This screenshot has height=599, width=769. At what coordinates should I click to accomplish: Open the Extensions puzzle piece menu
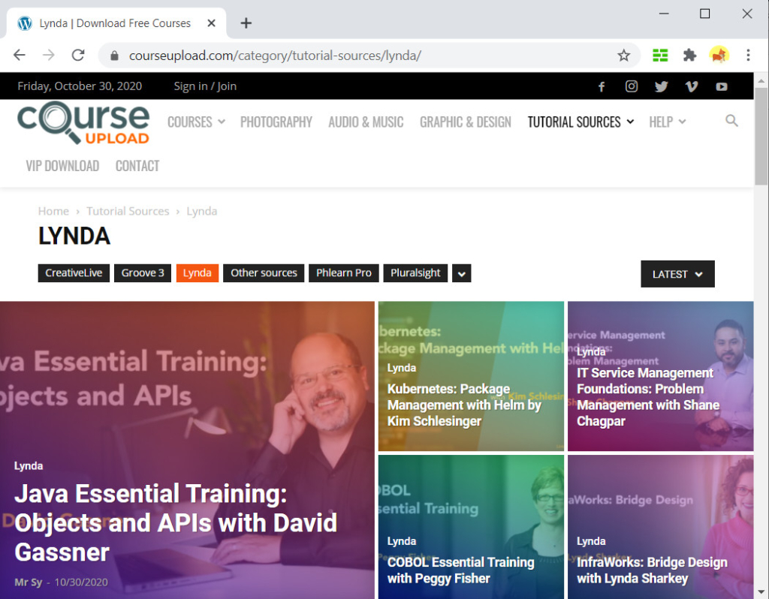[689, 55]
